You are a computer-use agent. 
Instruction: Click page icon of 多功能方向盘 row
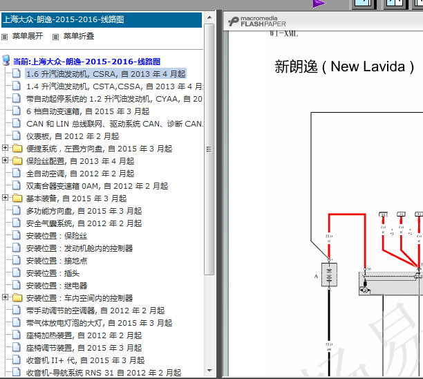[x=17, y=210]
